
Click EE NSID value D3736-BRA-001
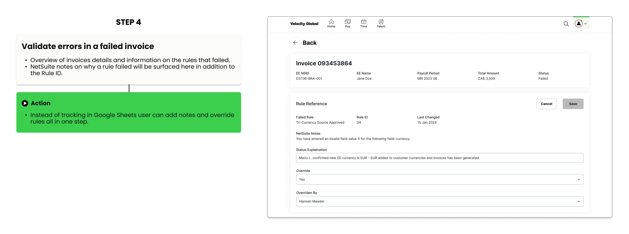click(x=309, y=78)
